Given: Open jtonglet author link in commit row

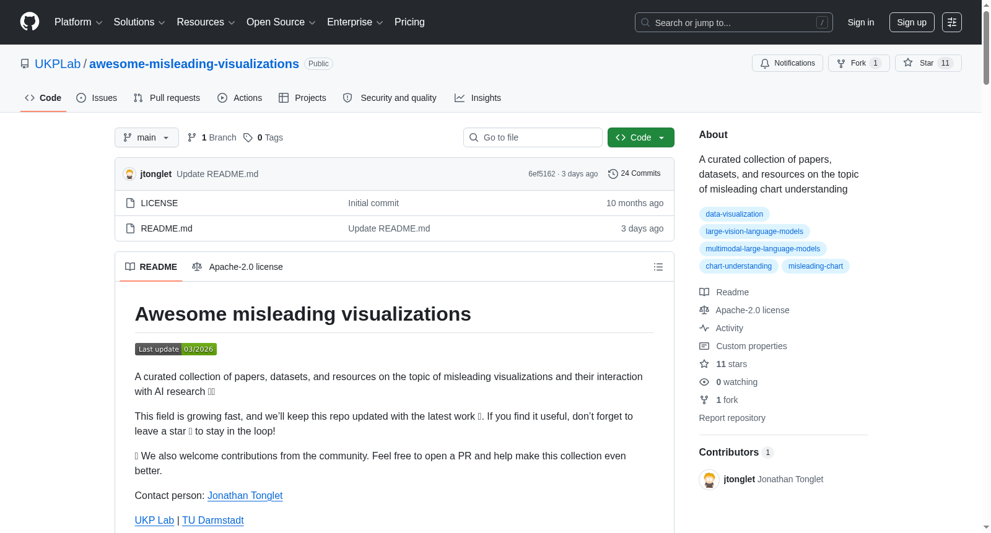Looking at the screenshot, I should click(156, 174).
